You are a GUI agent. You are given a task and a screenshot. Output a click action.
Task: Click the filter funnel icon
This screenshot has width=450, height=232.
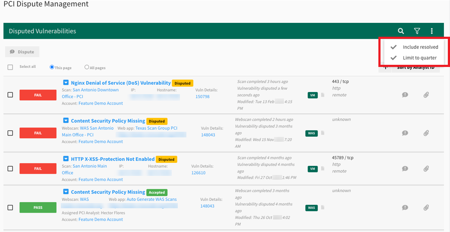(417, 31)
